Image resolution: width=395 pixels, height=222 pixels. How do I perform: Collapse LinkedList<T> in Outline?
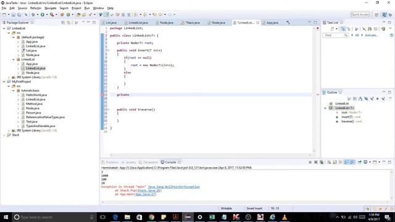pos(325,108)
